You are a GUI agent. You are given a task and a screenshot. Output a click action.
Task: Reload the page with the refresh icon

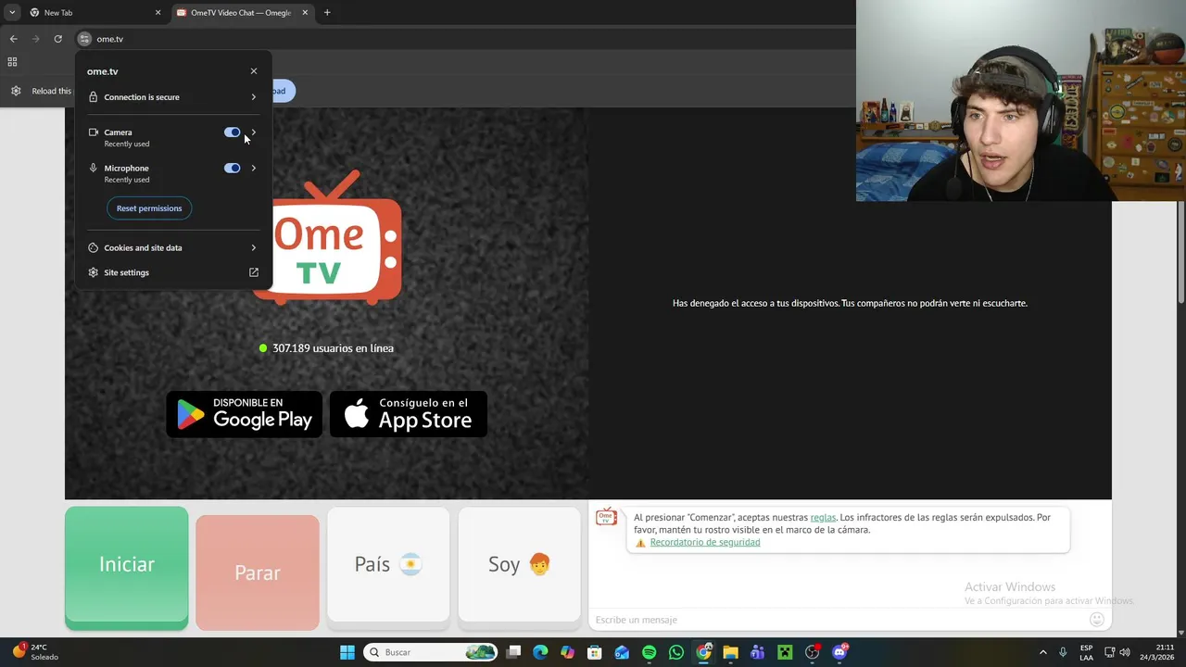click(57, 39)
